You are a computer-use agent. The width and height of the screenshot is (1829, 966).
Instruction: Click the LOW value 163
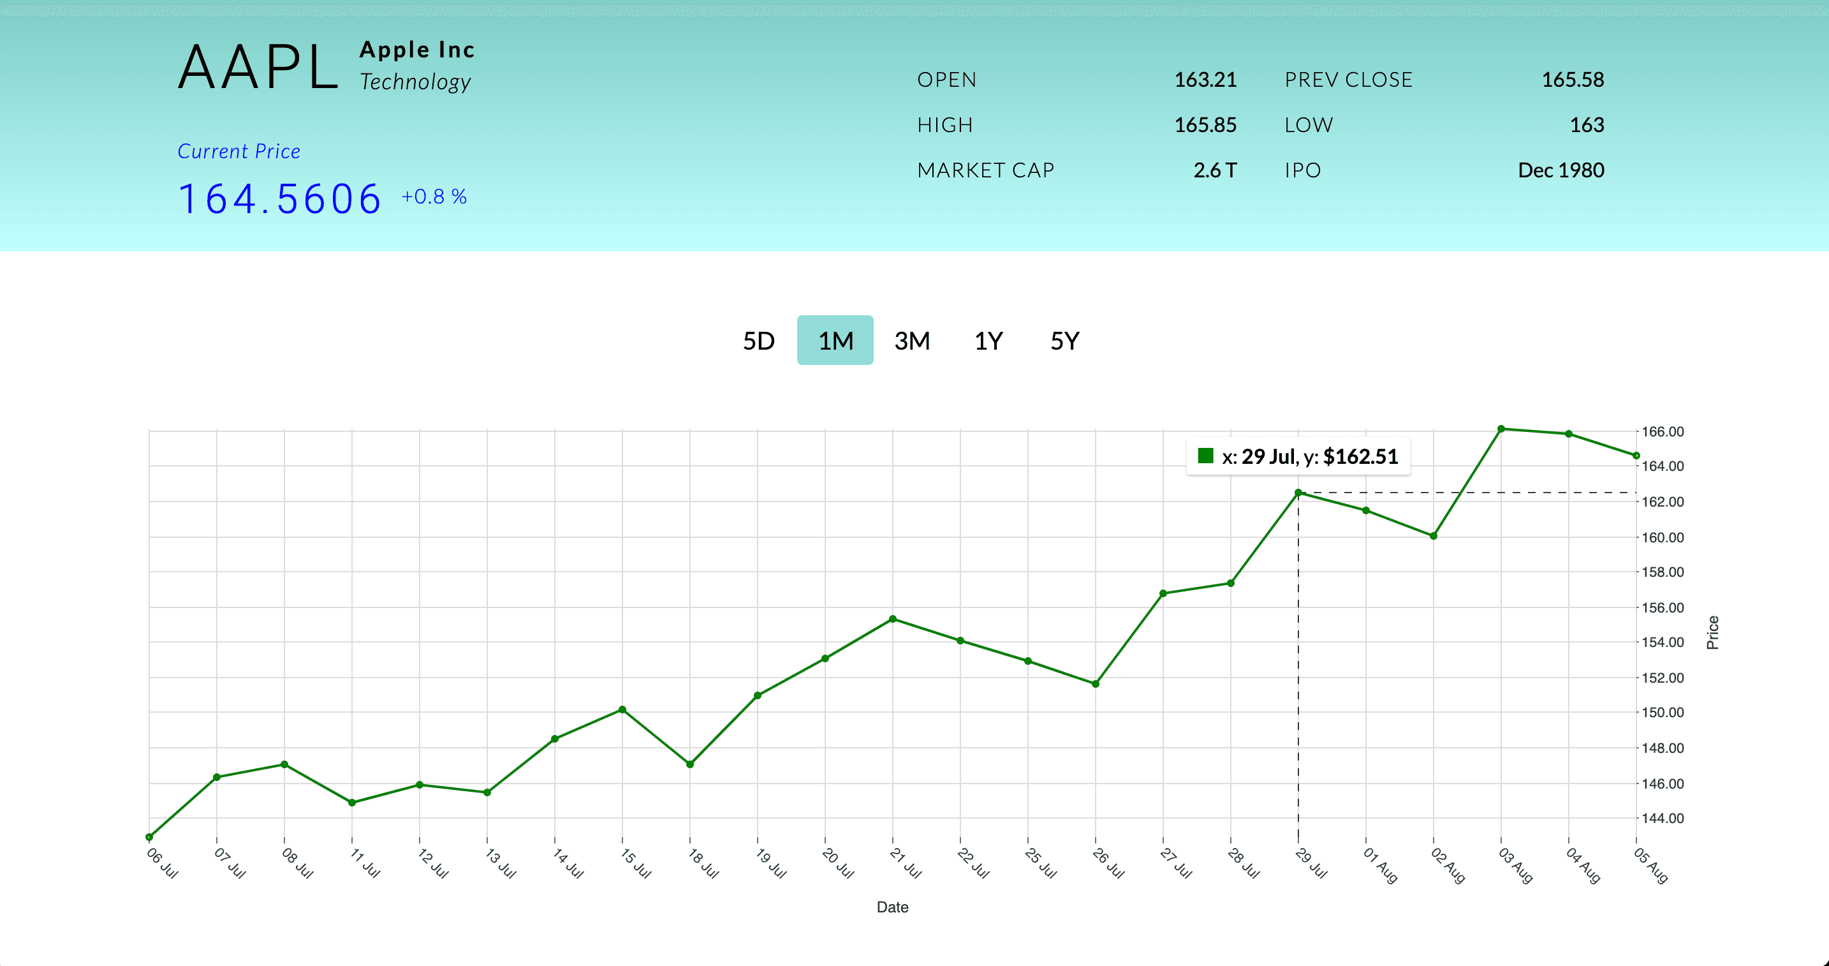(x=1587, y=125)
